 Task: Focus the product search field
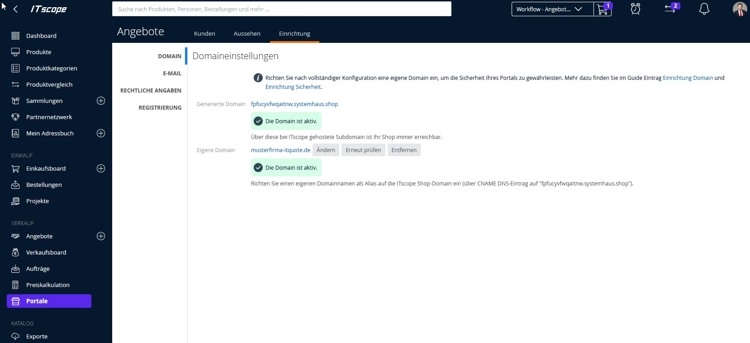click(x=281, y=9)
